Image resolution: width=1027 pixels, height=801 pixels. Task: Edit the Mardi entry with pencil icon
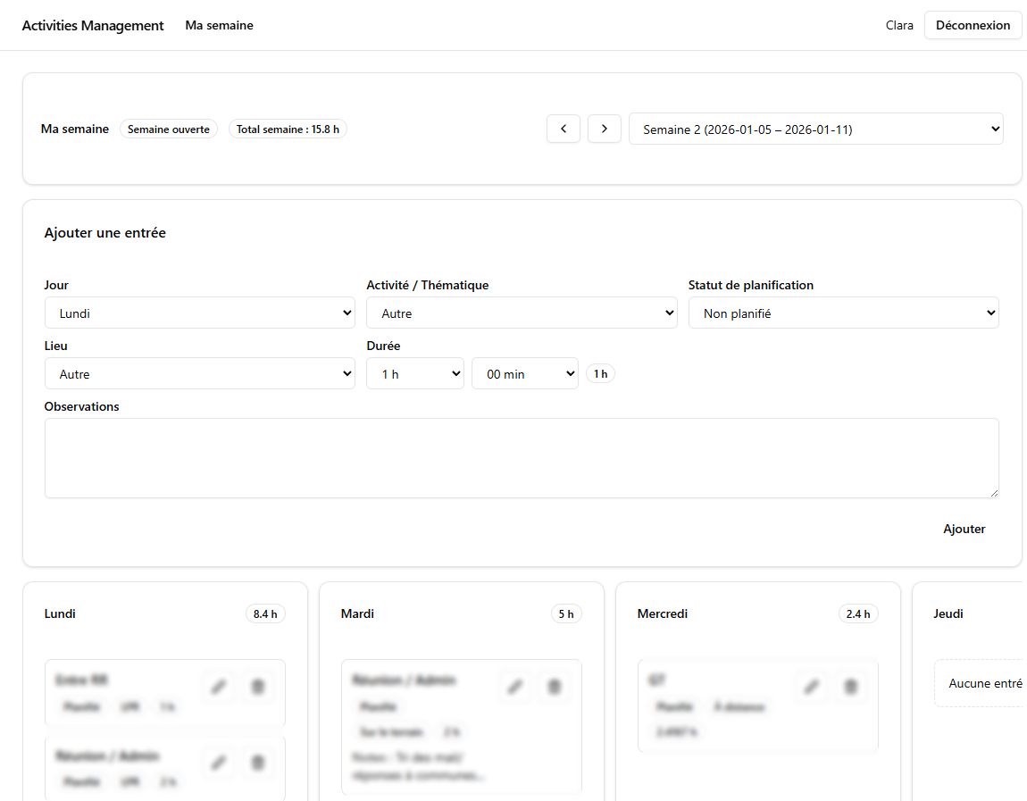(x=515, y=687)
